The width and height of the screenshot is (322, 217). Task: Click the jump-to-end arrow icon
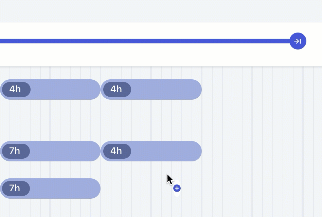pos(298,41)
